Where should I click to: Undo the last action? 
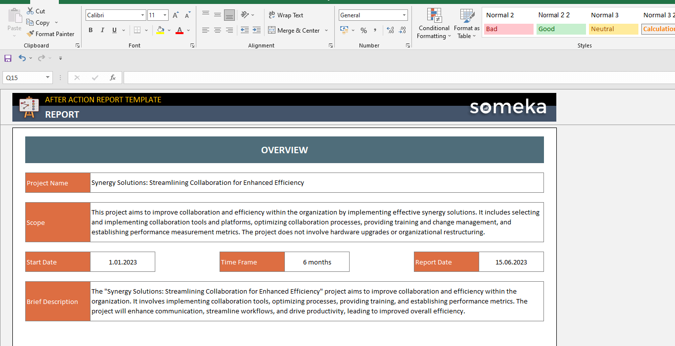pyautogui.click(x=22, y=58)
